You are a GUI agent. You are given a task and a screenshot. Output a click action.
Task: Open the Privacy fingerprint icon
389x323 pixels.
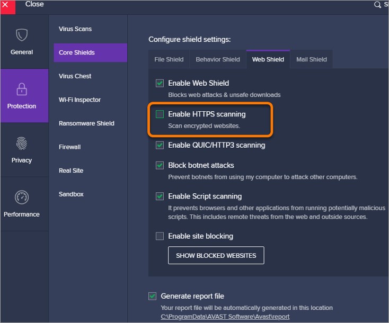22,143
